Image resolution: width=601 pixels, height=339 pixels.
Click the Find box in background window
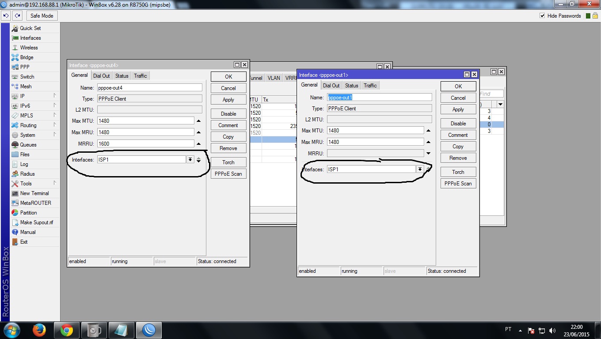pos(491,94)
